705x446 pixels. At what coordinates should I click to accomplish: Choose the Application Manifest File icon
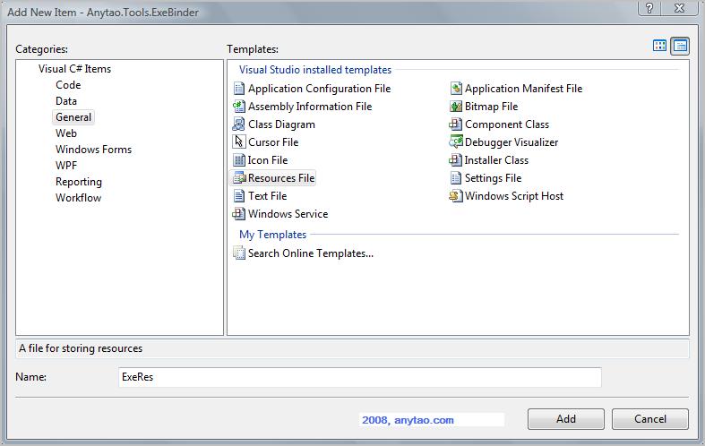pos(455,89)
